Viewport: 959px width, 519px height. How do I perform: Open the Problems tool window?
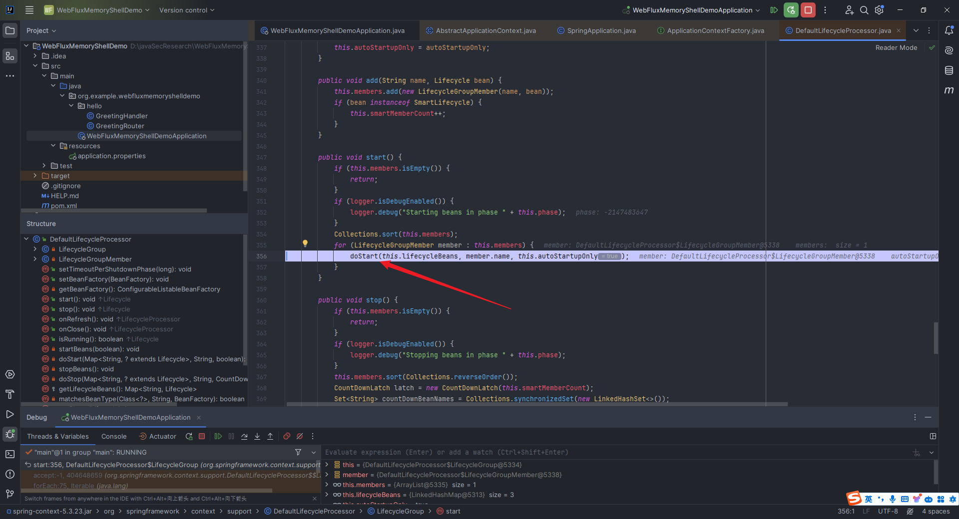tap(10, 474)
